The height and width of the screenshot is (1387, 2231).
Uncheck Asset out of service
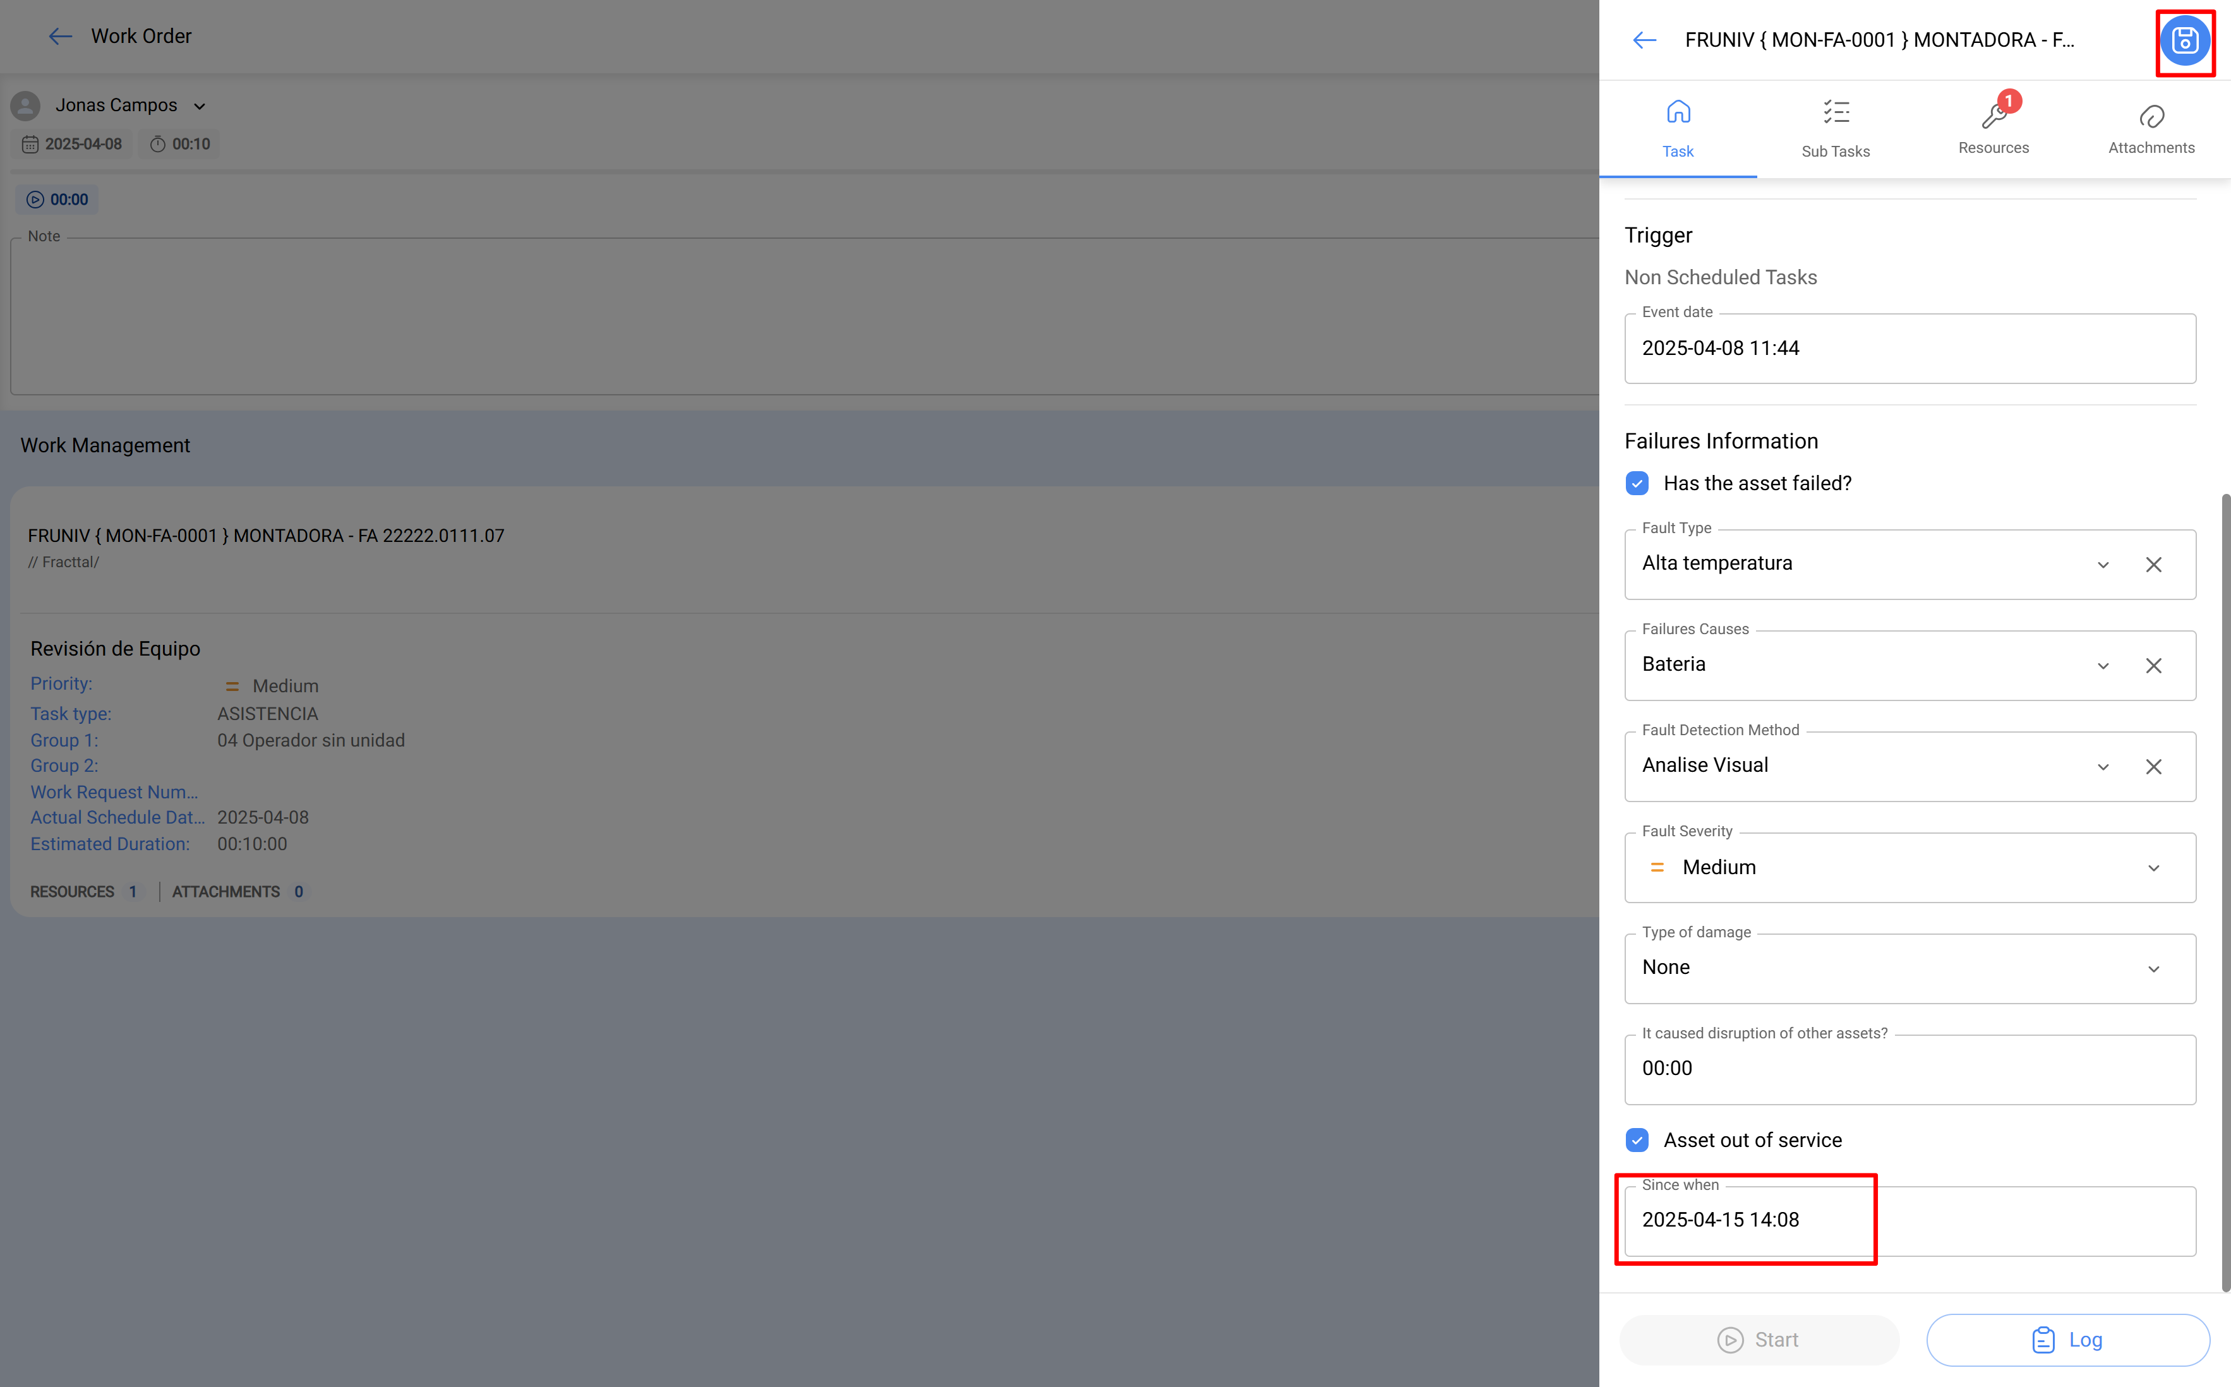[1637, 1140]
